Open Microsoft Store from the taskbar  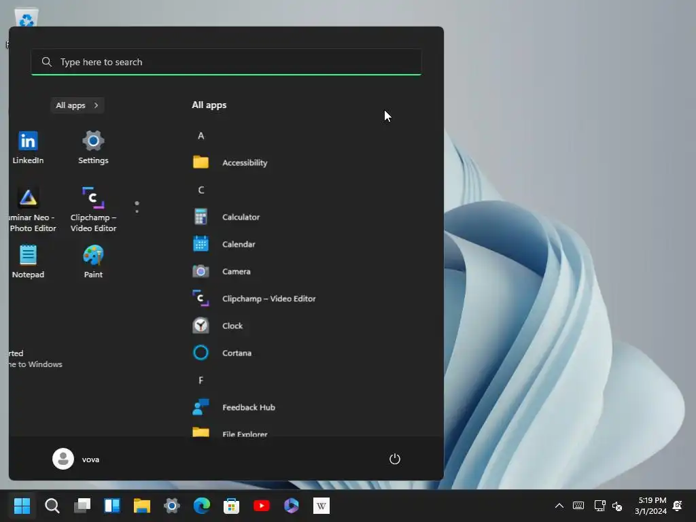click(231, 506)
